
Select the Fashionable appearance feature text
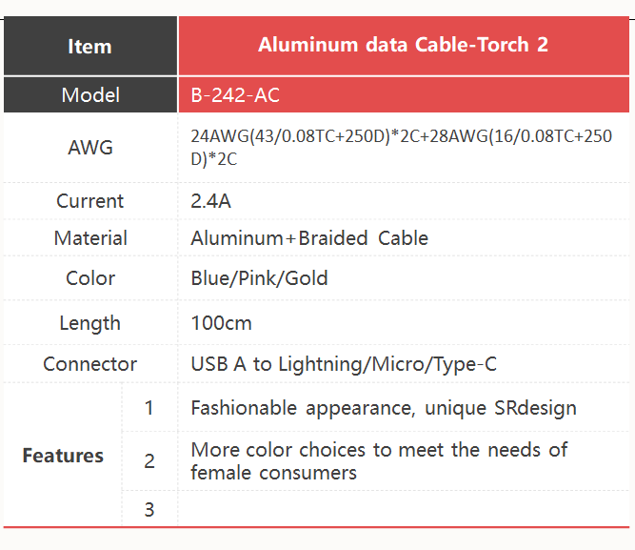pyautogui.click(x=384, y=408)
